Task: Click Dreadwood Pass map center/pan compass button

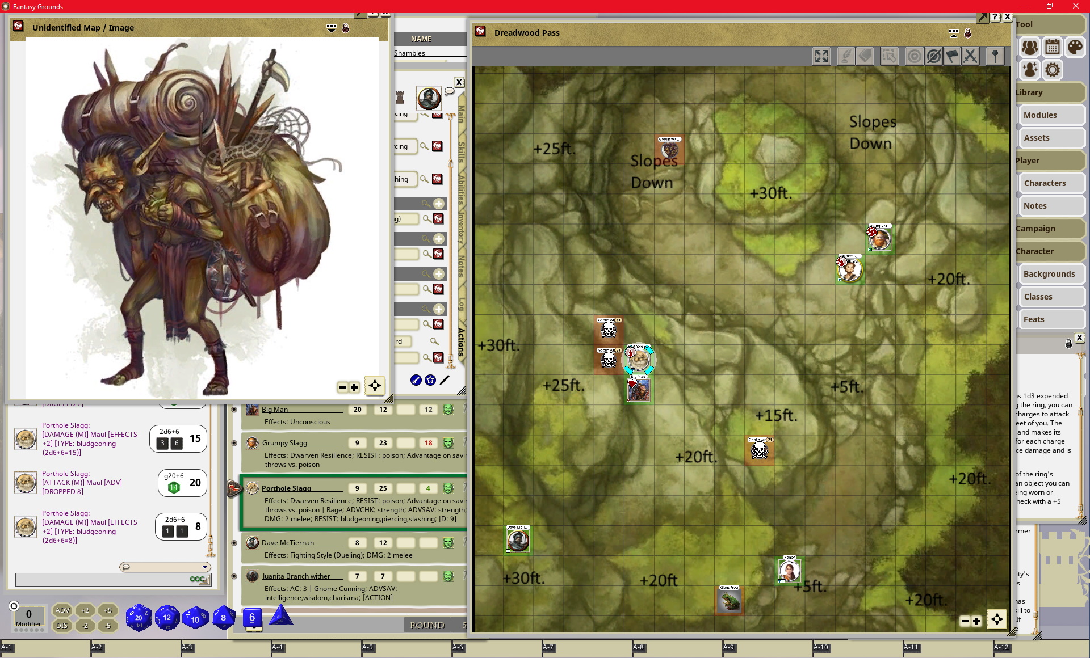Action: click(997, 620)
